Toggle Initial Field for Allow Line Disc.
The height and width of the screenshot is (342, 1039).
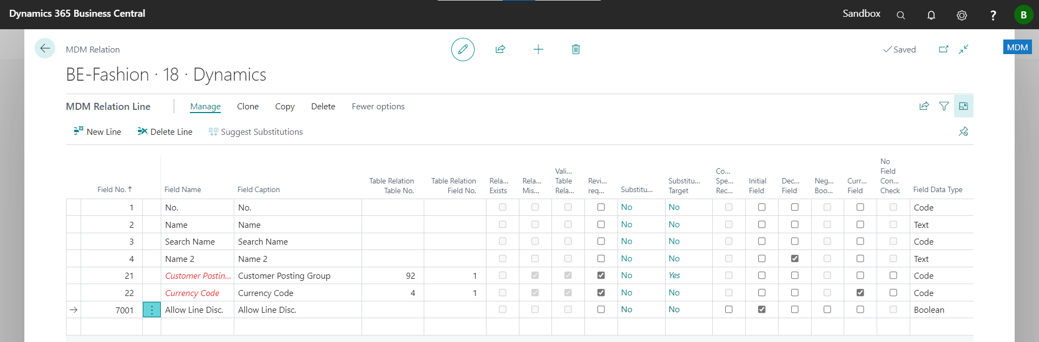pos(761,310)
